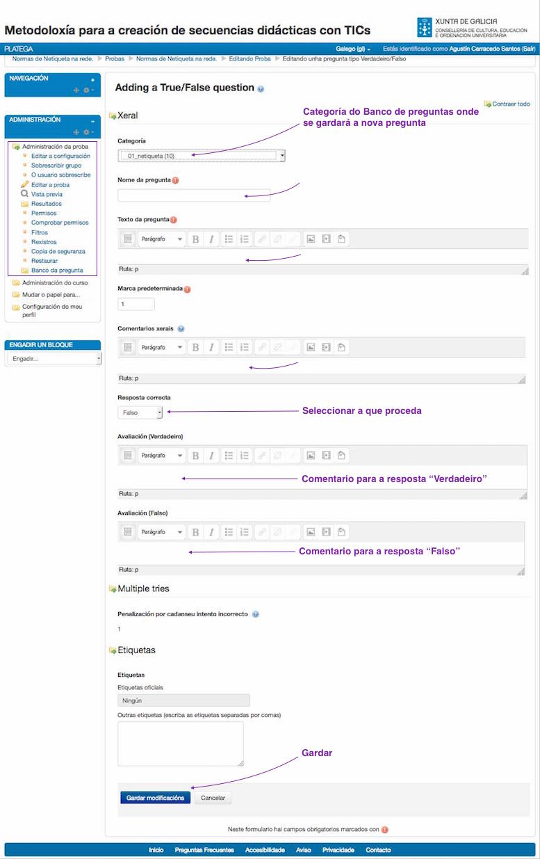Image resolution: width=540 pixels, height=859 pixels.
Task: Insert Moodle media in Texto da pregunta editor
Action: 327,239
